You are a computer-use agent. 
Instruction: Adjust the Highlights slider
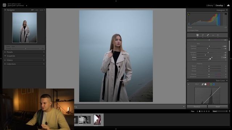(209, 52)
